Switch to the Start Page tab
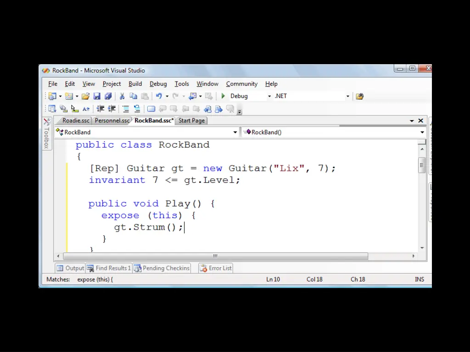 tap(191, 121)
